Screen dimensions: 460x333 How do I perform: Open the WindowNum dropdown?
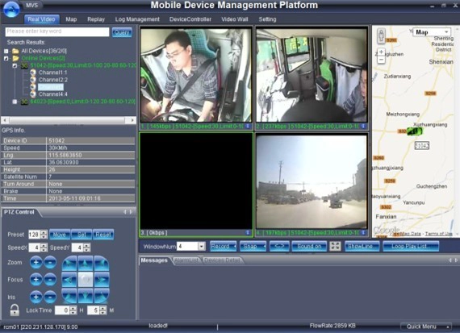(x=201, y=246)
